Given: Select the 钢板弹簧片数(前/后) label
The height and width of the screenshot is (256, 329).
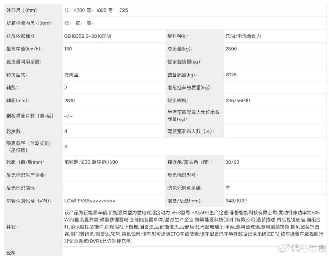Looking at the screenshot, I should point(31,116).
